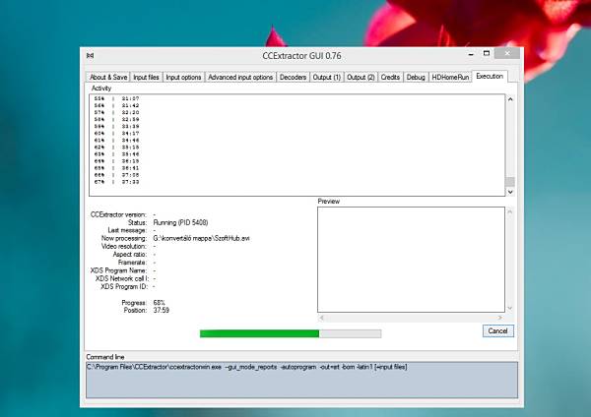The image size is (591, 417).
Task: Click the 'Preview' label
Action: tap(328, 202)
